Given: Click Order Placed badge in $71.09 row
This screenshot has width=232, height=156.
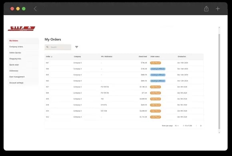Looking at the screenshot, I should point(155,93).
